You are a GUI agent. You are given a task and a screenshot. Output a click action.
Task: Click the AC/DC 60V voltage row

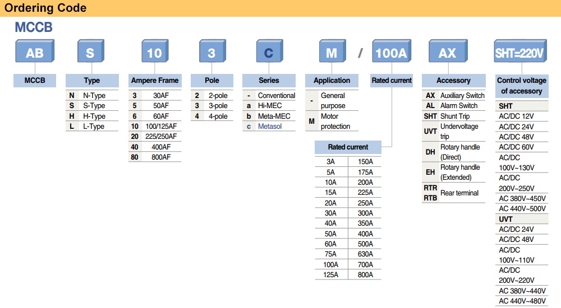click(522, 147)
